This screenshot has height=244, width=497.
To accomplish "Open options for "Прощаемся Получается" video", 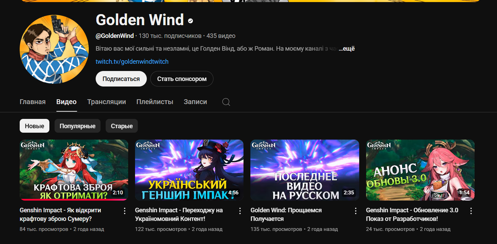I will 356,211.
